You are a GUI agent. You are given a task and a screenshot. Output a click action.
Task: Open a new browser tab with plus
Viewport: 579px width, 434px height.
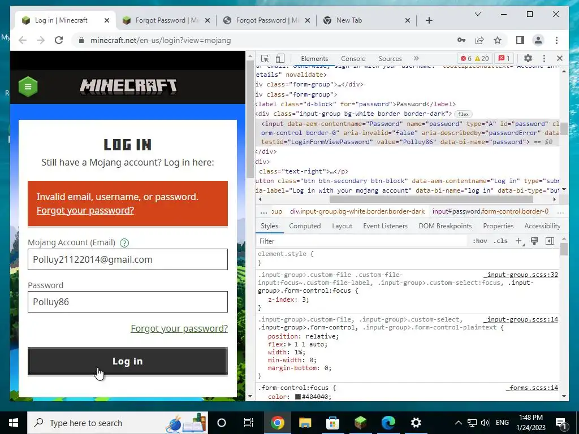(x=429, y=20)
